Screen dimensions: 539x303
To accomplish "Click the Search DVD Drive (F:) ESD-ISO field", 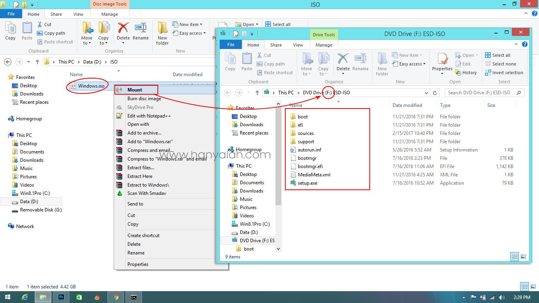I will point(484,93).
